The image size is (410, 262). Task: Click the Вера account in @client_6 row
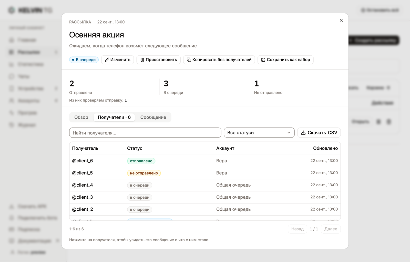point(222,161)
